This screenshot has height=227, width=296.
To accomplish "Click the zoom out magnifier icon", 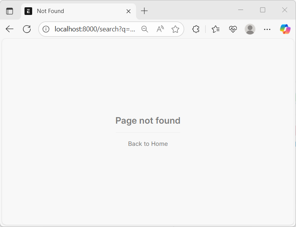I will pyautogui.click(x=145, y=29).
